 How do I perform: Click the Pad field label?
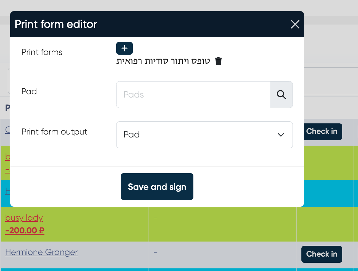tap(29, 91)
